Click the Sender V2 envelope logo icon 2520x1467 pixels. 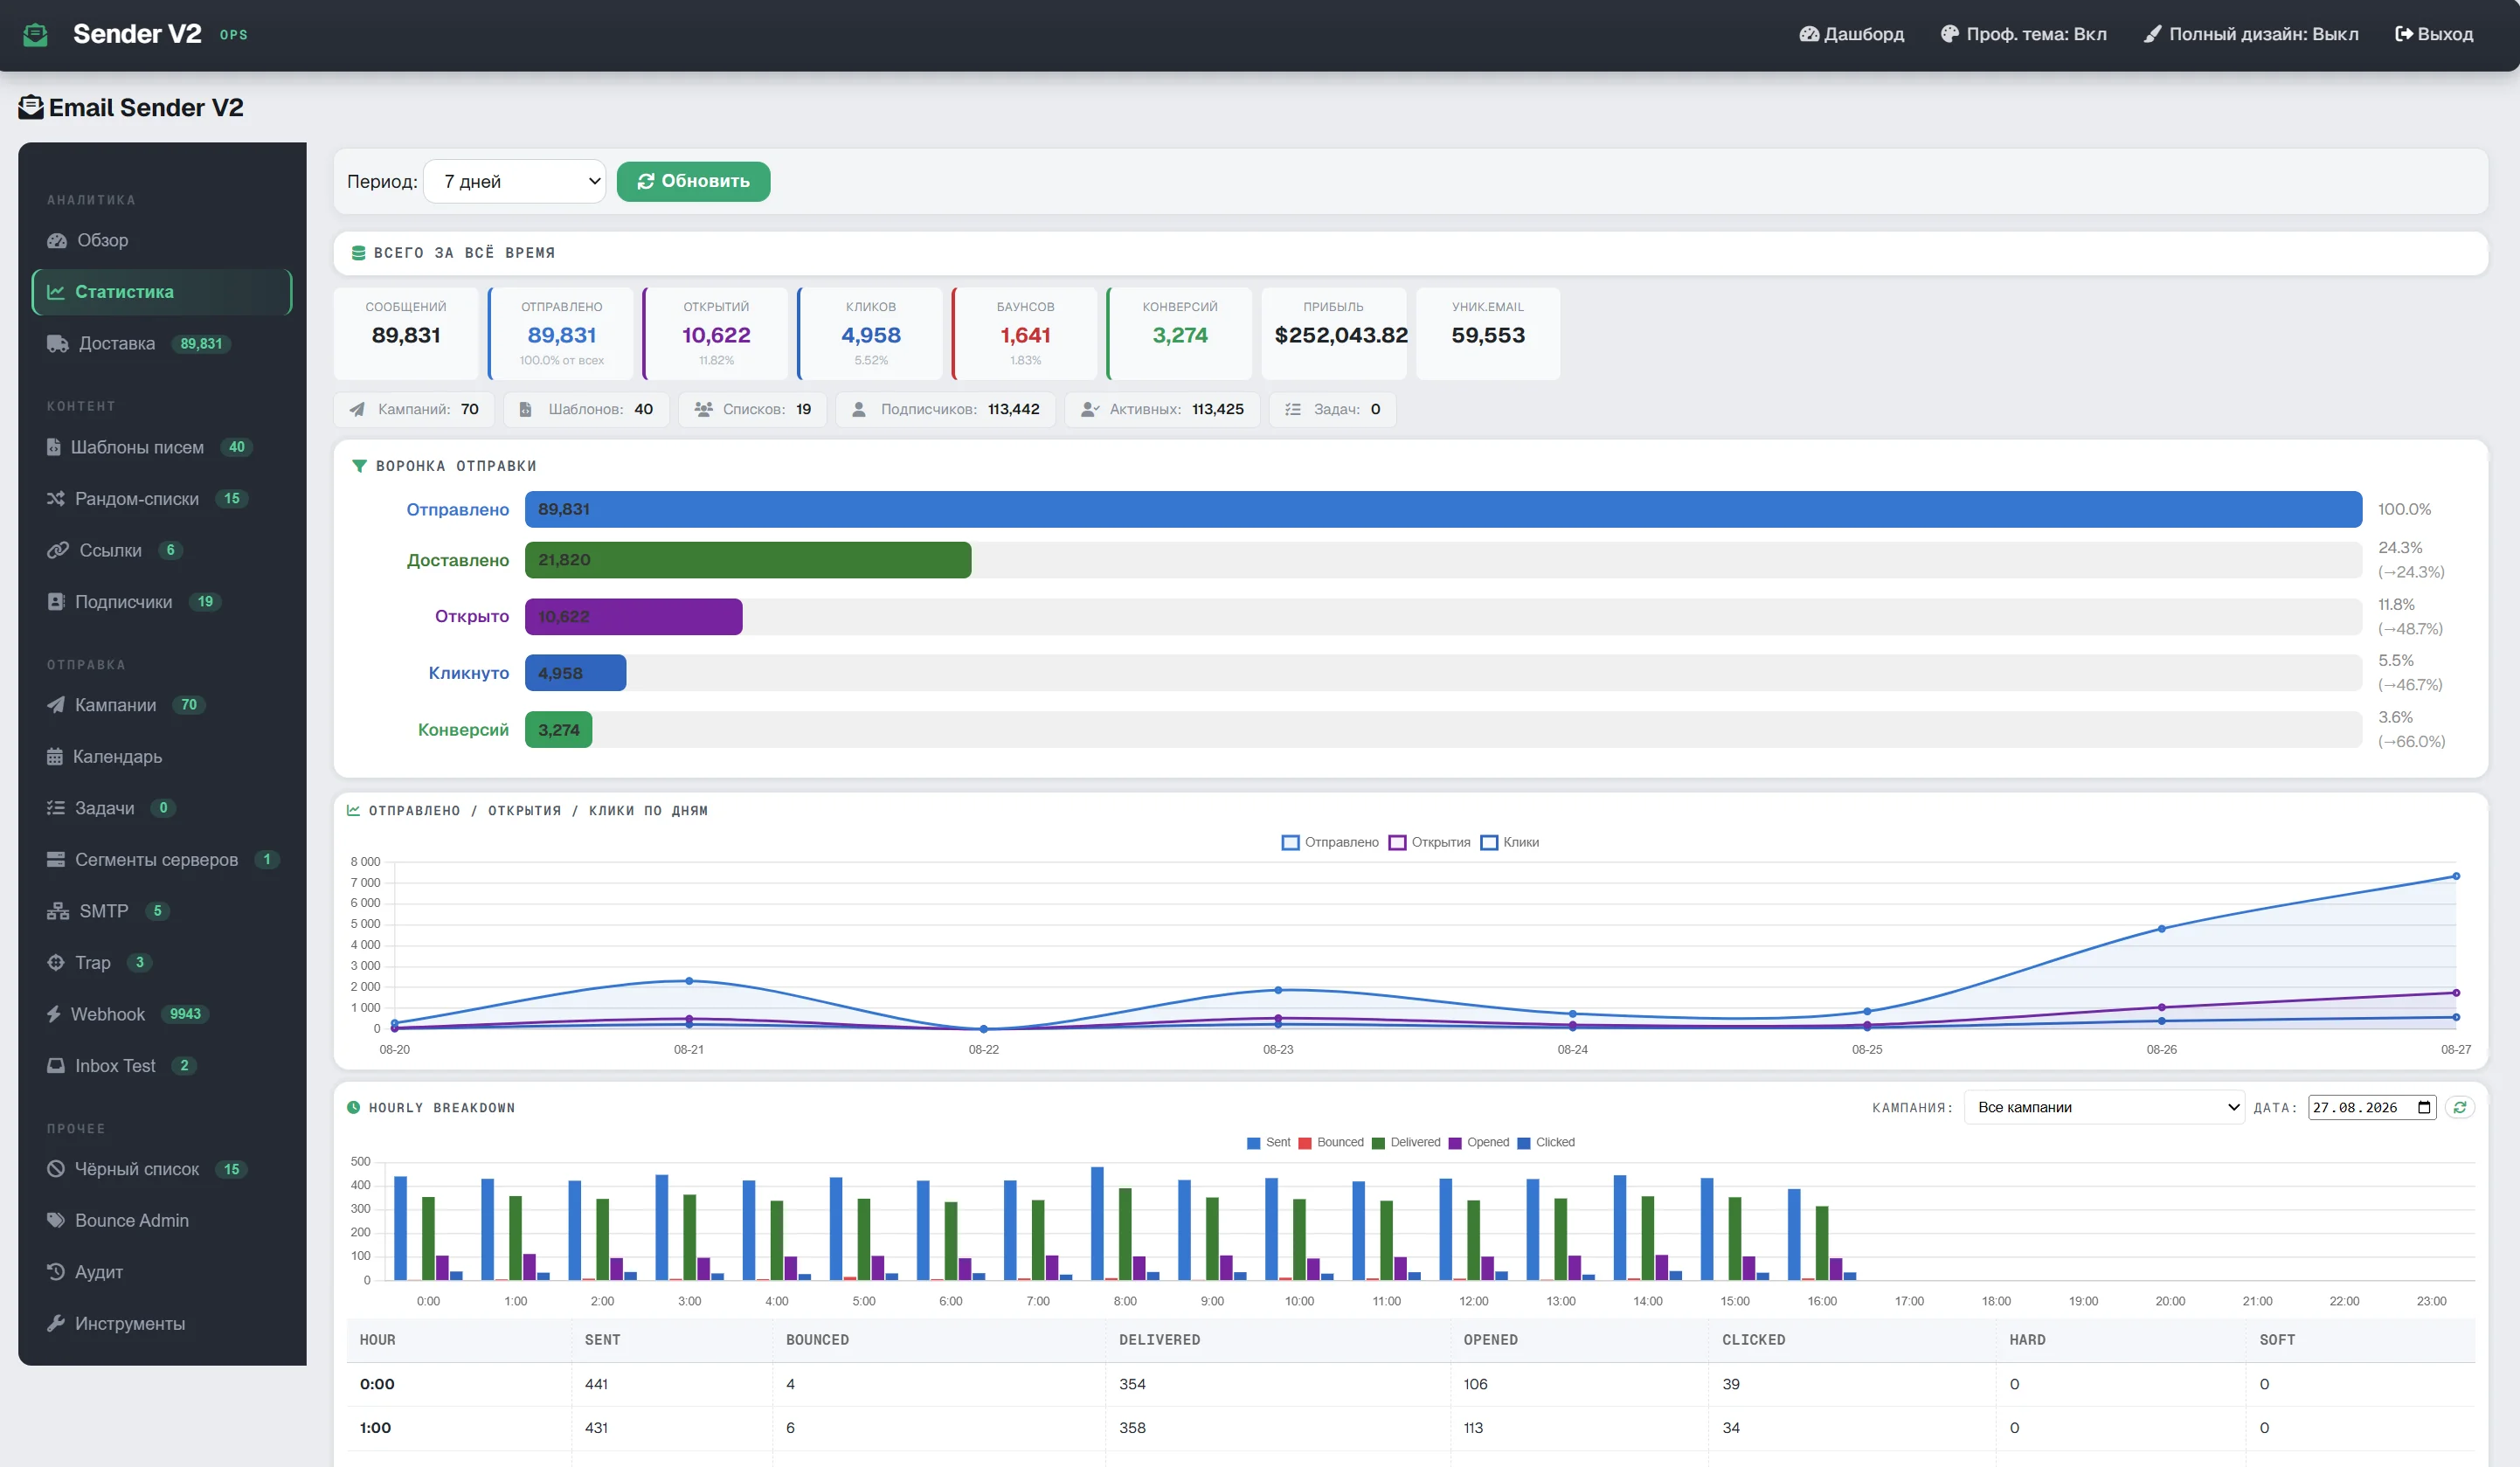point(35,35)
